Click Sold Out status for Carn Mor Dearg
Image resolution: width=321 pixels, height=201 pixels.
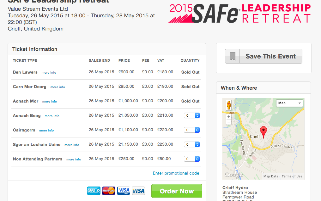click(191, 87)
